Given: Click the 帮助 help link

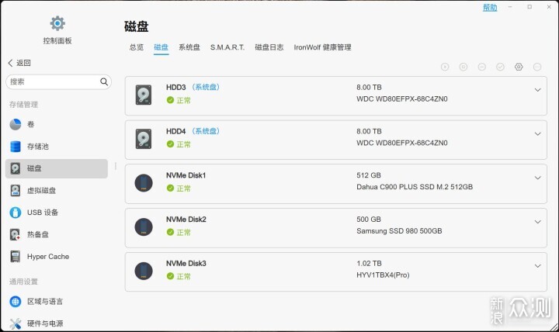Looking at the screenshot, I should pyautogui.click(x=490, y=8).
